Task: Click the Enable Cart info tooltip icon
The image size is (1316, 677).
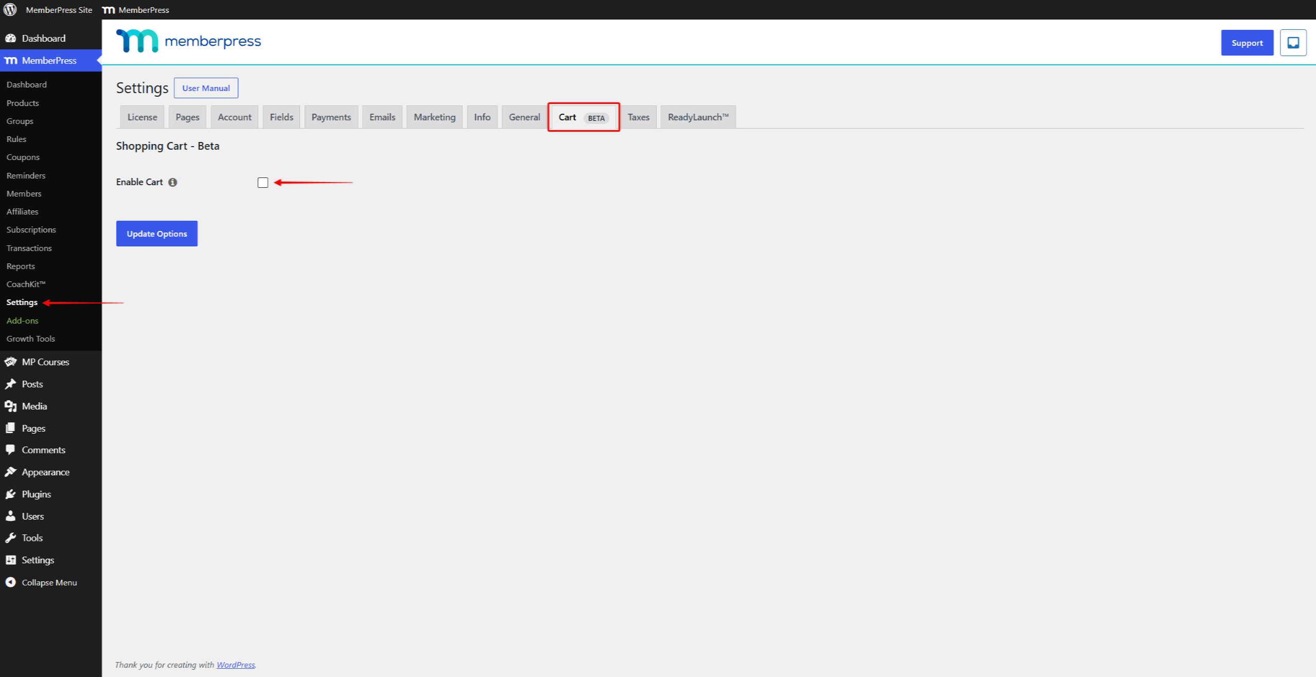Action: [x=173, y=182]
